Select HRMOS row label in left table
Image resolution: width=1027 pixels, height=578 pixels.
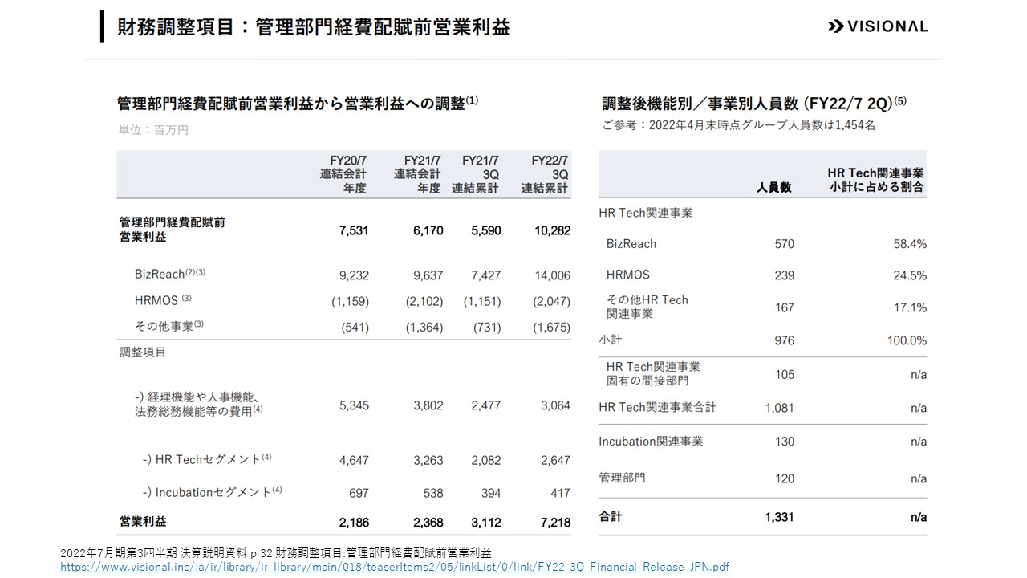pyautogui.click(x=163, y=299)
